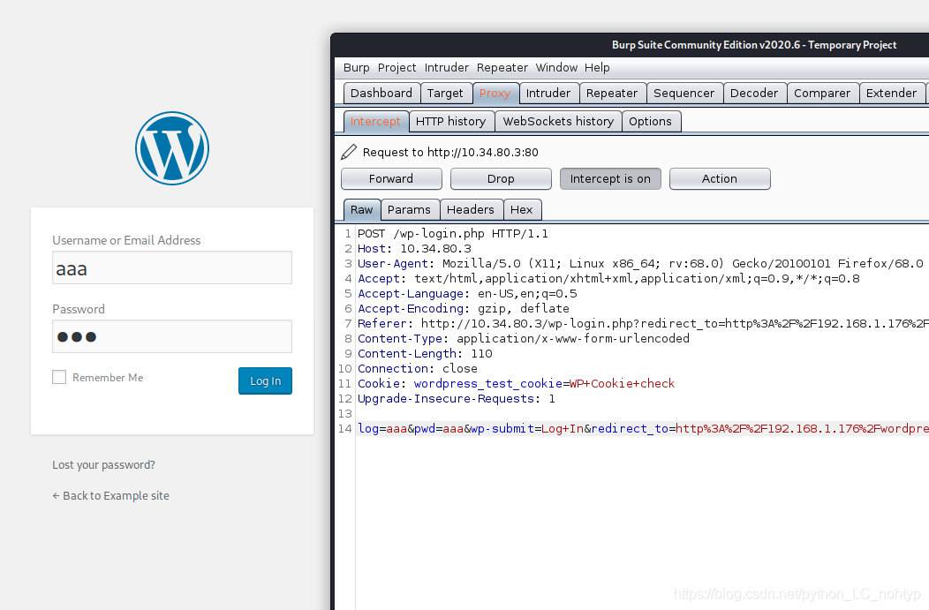Open the Decoder tab
Screen dimensions: 929x610
(754, 93)
